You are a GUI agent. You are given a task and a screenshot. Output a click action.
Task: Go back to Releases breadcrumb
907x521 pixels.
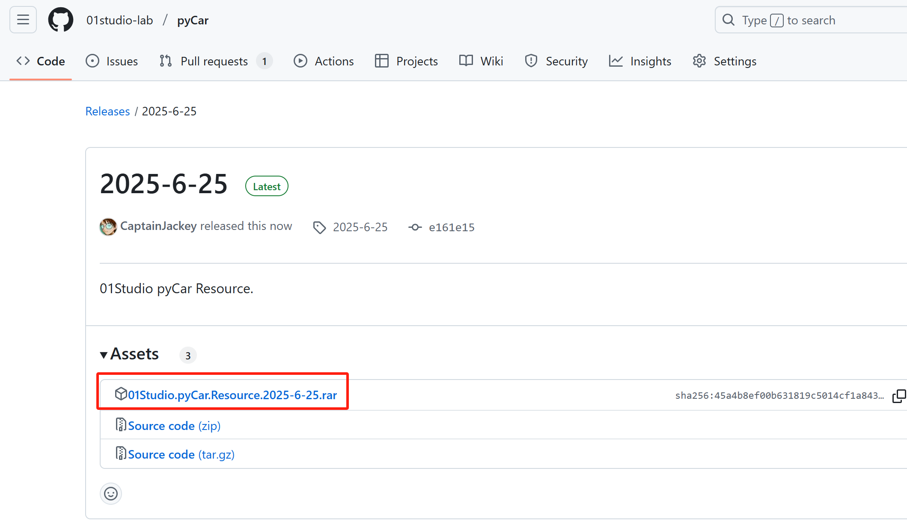coord(107,111)
